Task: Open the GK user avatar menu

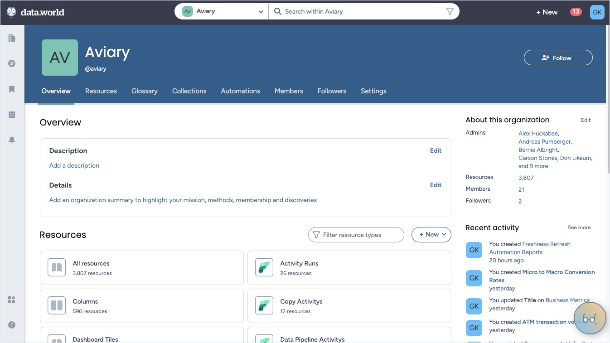Action: tap(597, 12)
